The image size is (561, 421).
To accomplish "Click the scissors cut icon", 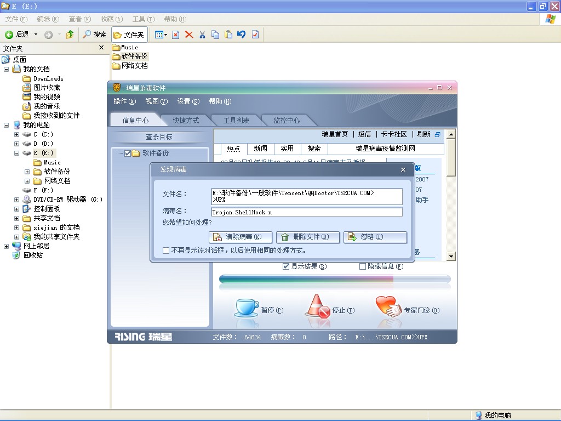I will (202, 35).
